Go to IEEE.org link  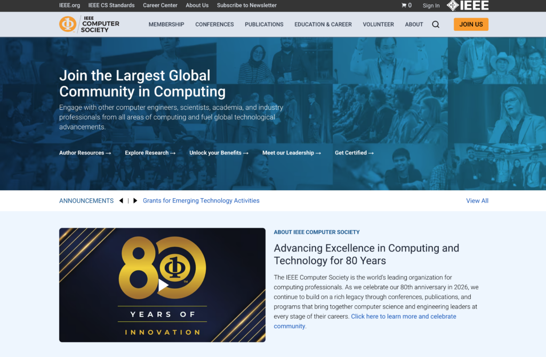(x=70, y=5)
